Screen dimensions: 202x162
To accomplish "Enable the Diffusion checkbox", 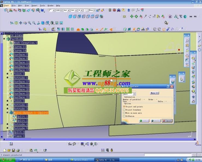I will 124,116.
